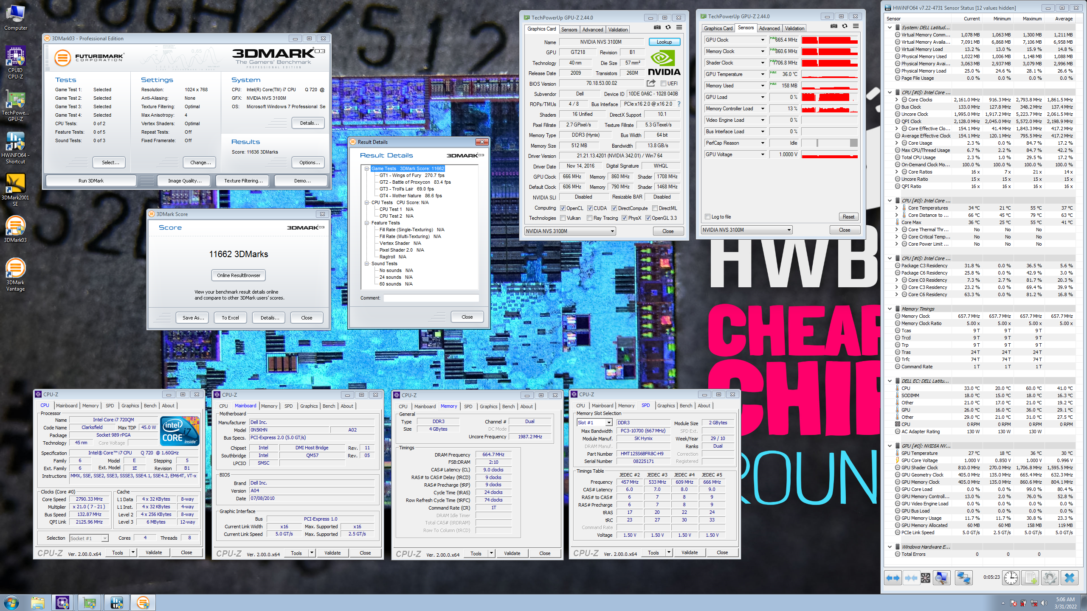1087x611 pixels.
Task: Open hamburger menu in left GPU-Z
Action: point(679,28)
